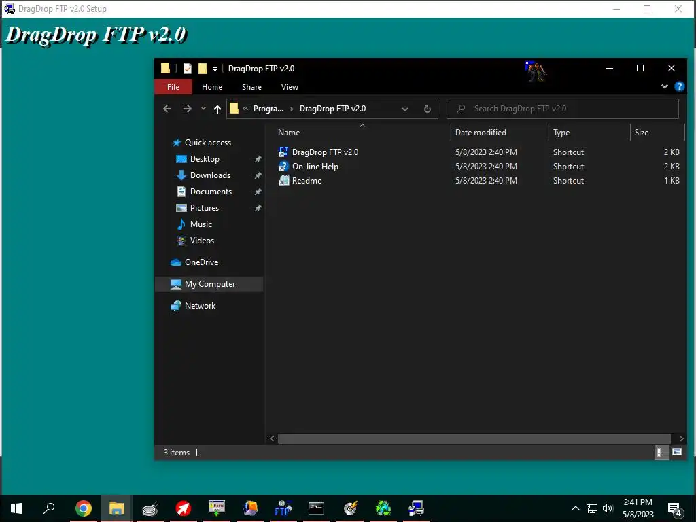Open recent locations dropdown

(x=203, y=109)
